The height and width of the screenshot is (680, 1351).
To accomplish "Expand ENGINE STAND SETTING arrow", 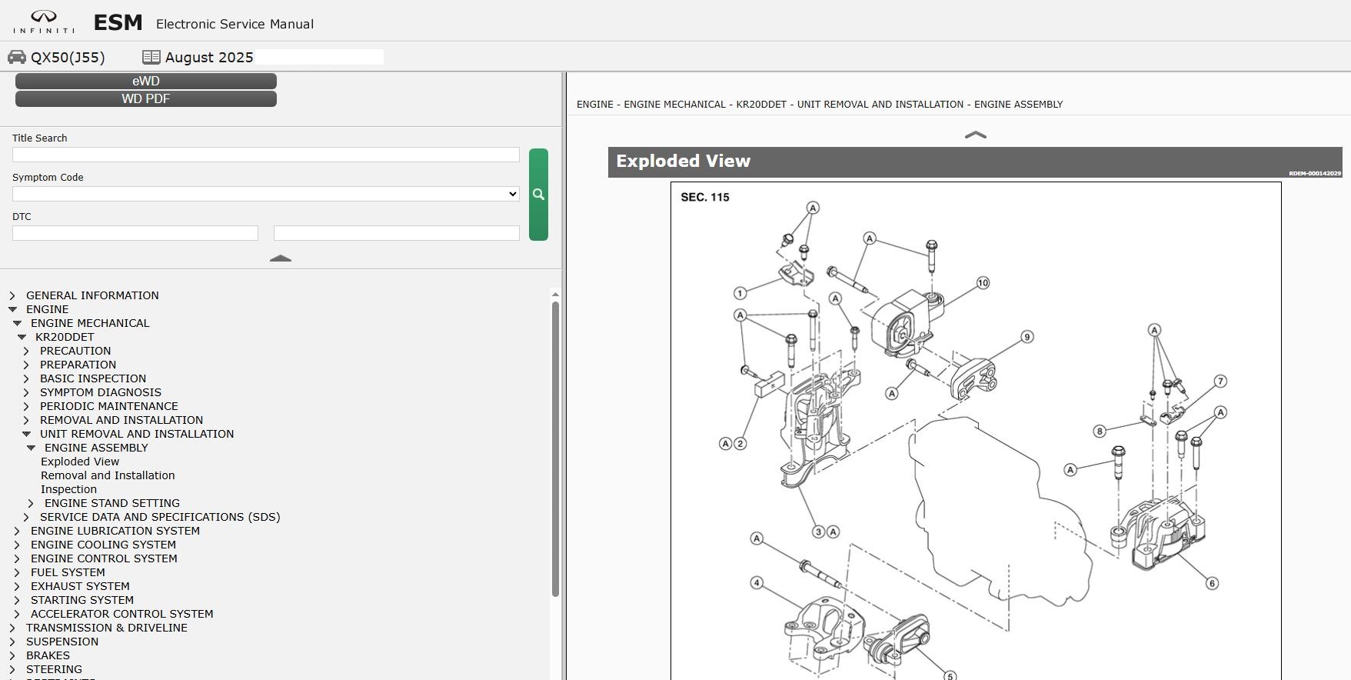I will [31, 503].
